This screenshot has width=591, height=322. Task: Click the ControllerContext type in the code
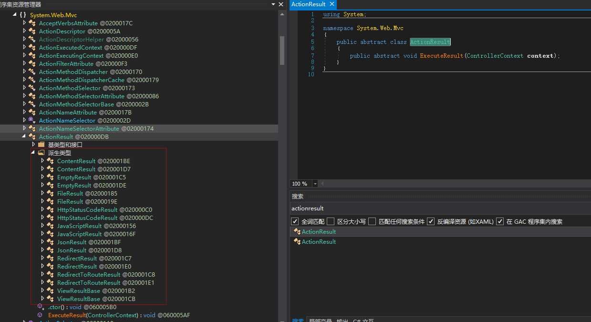495,56
